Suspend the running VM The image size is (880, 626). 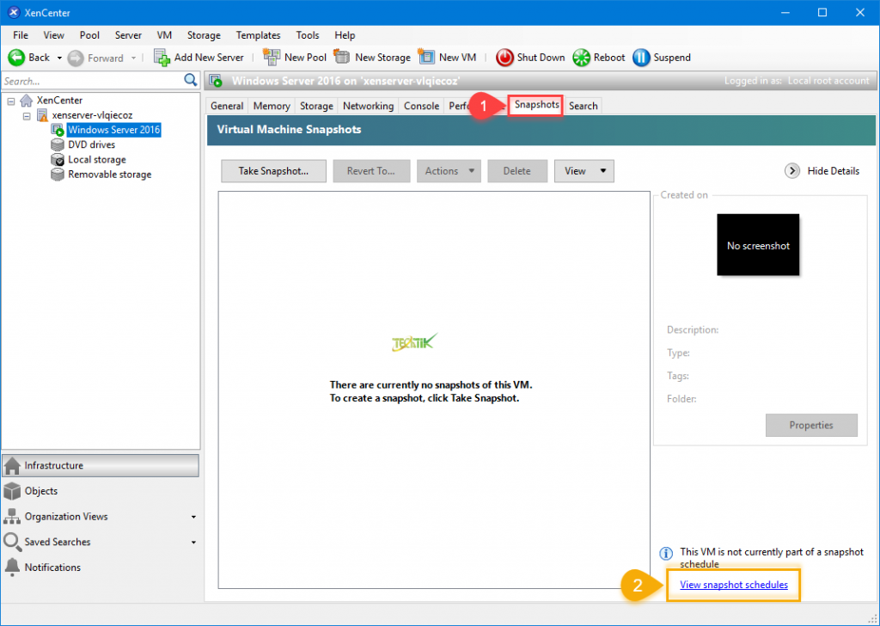tap(662, 57)
